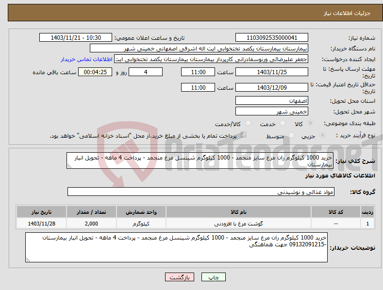The image size is (383, 290).
Task: Click the resize handle of توضیحات خریدار box
Action: [28, 260]
